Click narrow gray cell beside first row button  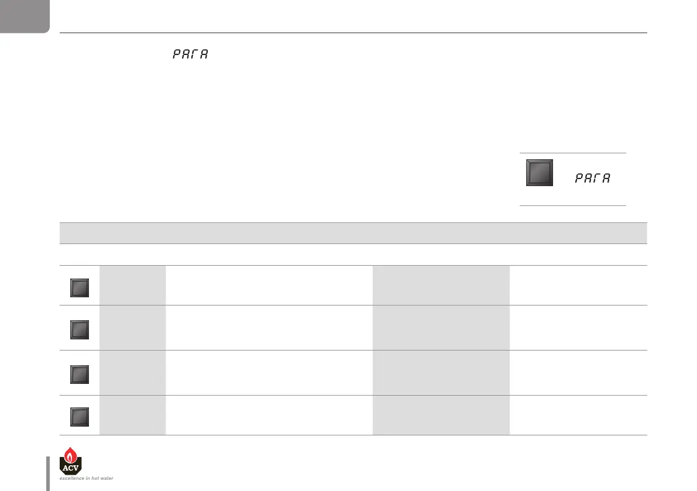click(133, 285)
